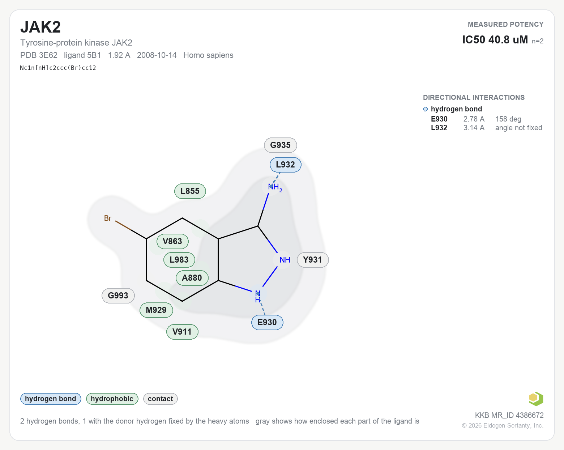Select the G935 residue label
Image resolution: width=564 pixels, height=450 pixels.
coord(281,145)
